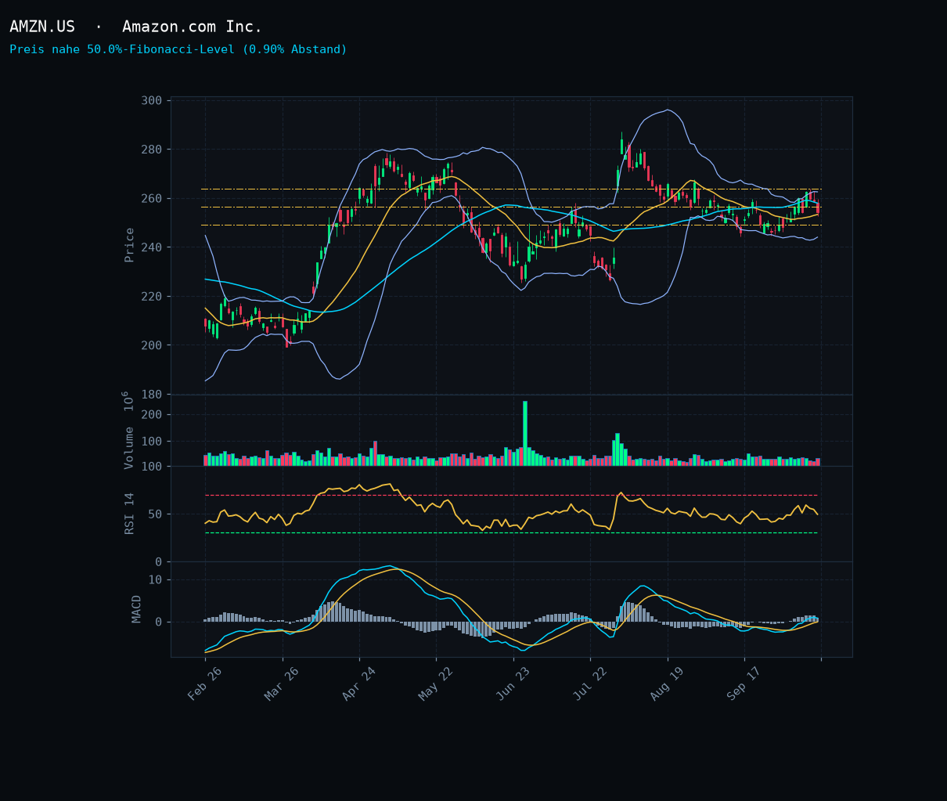The width and height of the screenshot is (947, 801).
Task: Click the tallest volume spike bar
Action: click(525, 433)
